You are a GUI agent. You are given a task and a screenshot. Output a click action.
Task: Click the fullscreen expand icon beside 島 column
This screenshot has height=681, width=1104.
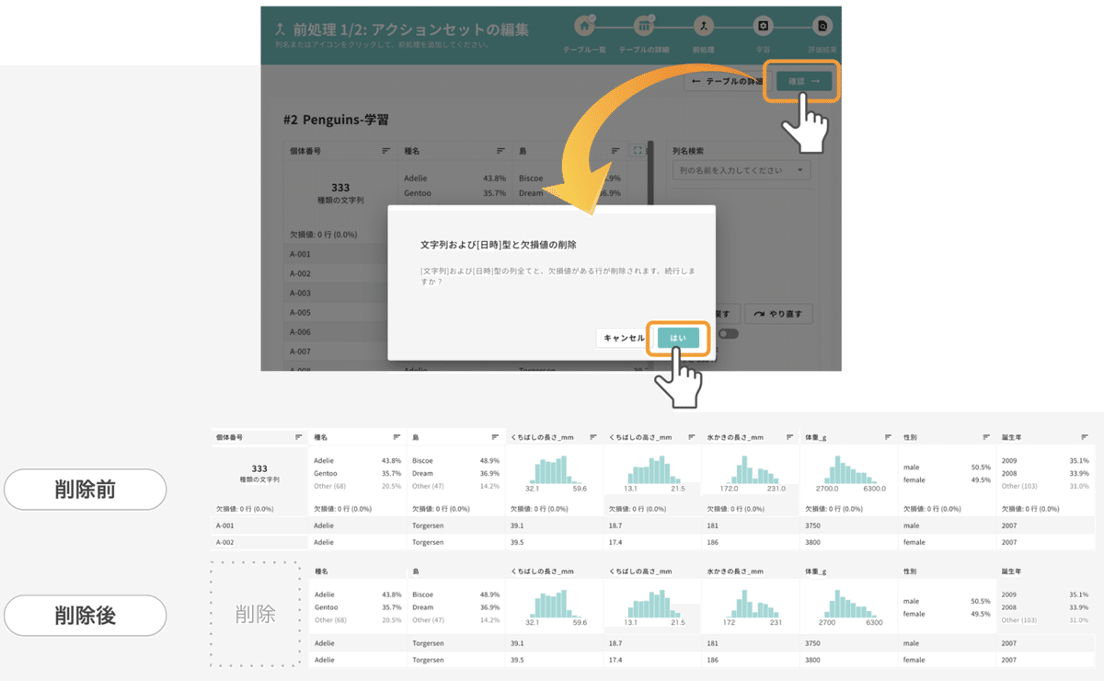[x=638, y=151]
